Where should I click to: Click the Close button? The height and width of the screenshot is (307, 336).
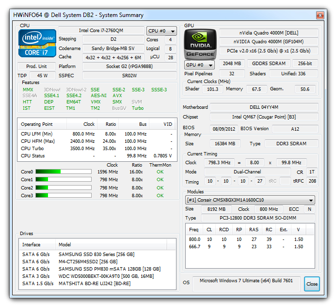[312, 284]
